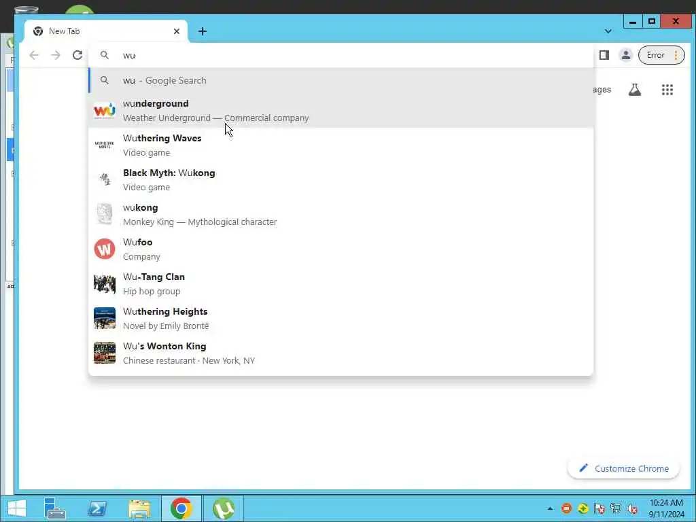Close the New Tab tab
This screenshot has width=696, height=522.
pos(177,31)
